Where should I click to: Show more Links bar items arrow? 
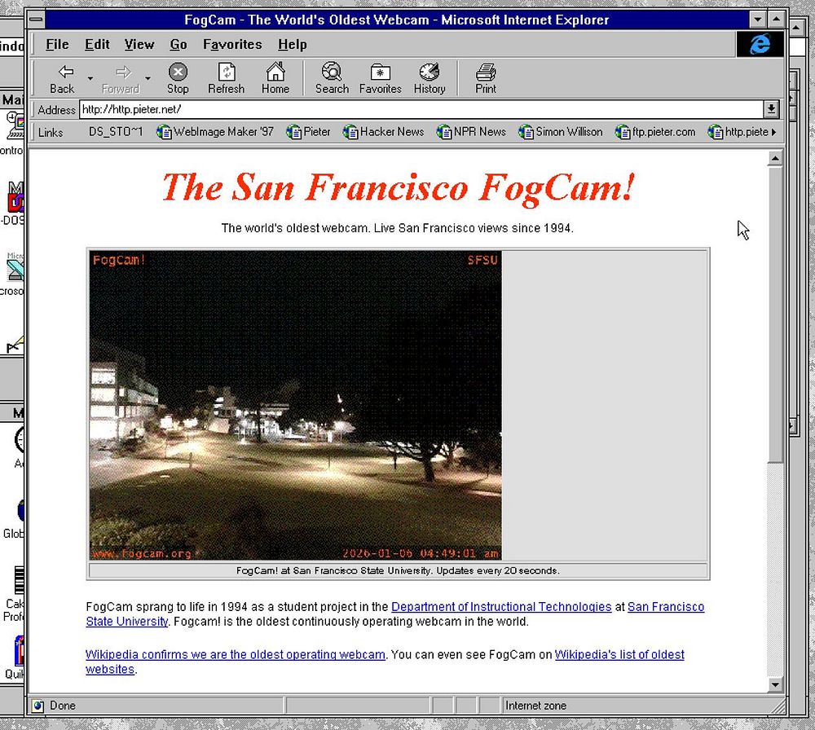pos(774,132)
